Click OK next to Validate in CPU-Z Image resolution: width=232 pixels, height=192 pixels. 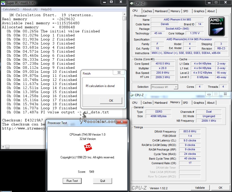220,188
